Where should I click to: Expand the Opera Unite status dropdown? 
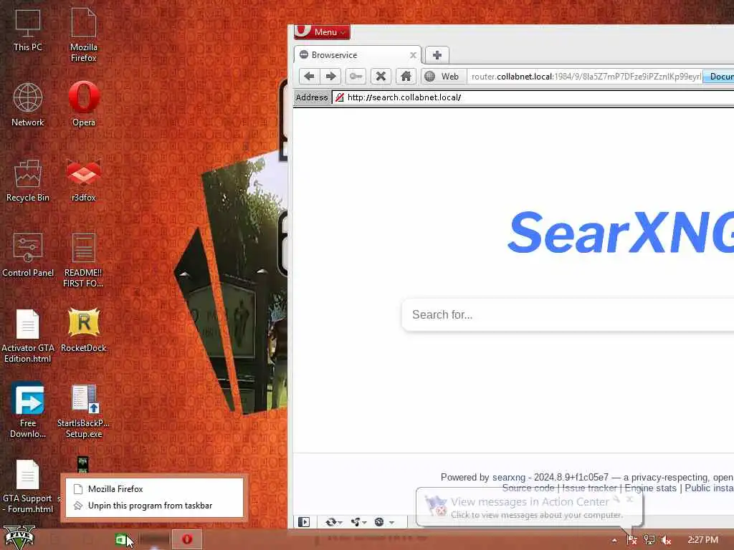pos(358,522)
